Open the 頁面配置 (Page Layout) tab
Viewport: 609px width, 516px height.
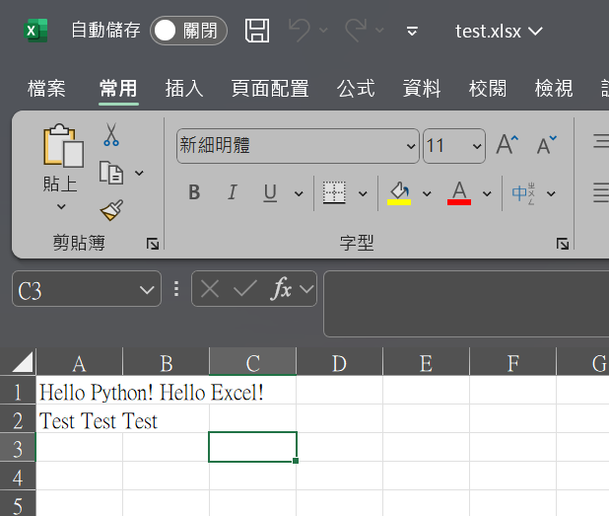tap(270, 88)
